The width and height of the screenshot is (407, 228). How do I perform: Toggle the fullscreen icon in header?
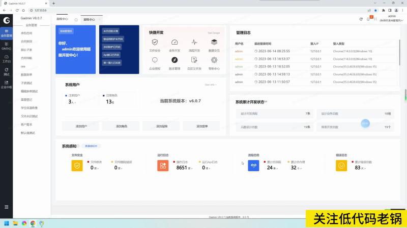coord(375,19)
